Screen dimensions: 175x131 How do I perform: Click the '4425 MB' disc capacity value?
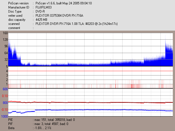click(x=41, y=20)
